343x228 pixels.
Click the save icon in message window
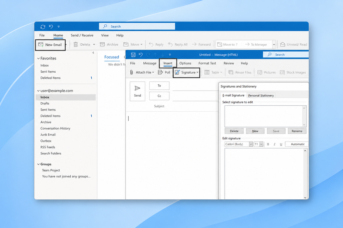(133, 55)
